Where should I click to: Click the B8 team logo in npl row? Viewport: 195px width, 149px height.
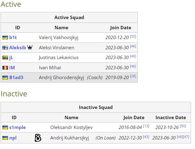click(x=38, y=138)
